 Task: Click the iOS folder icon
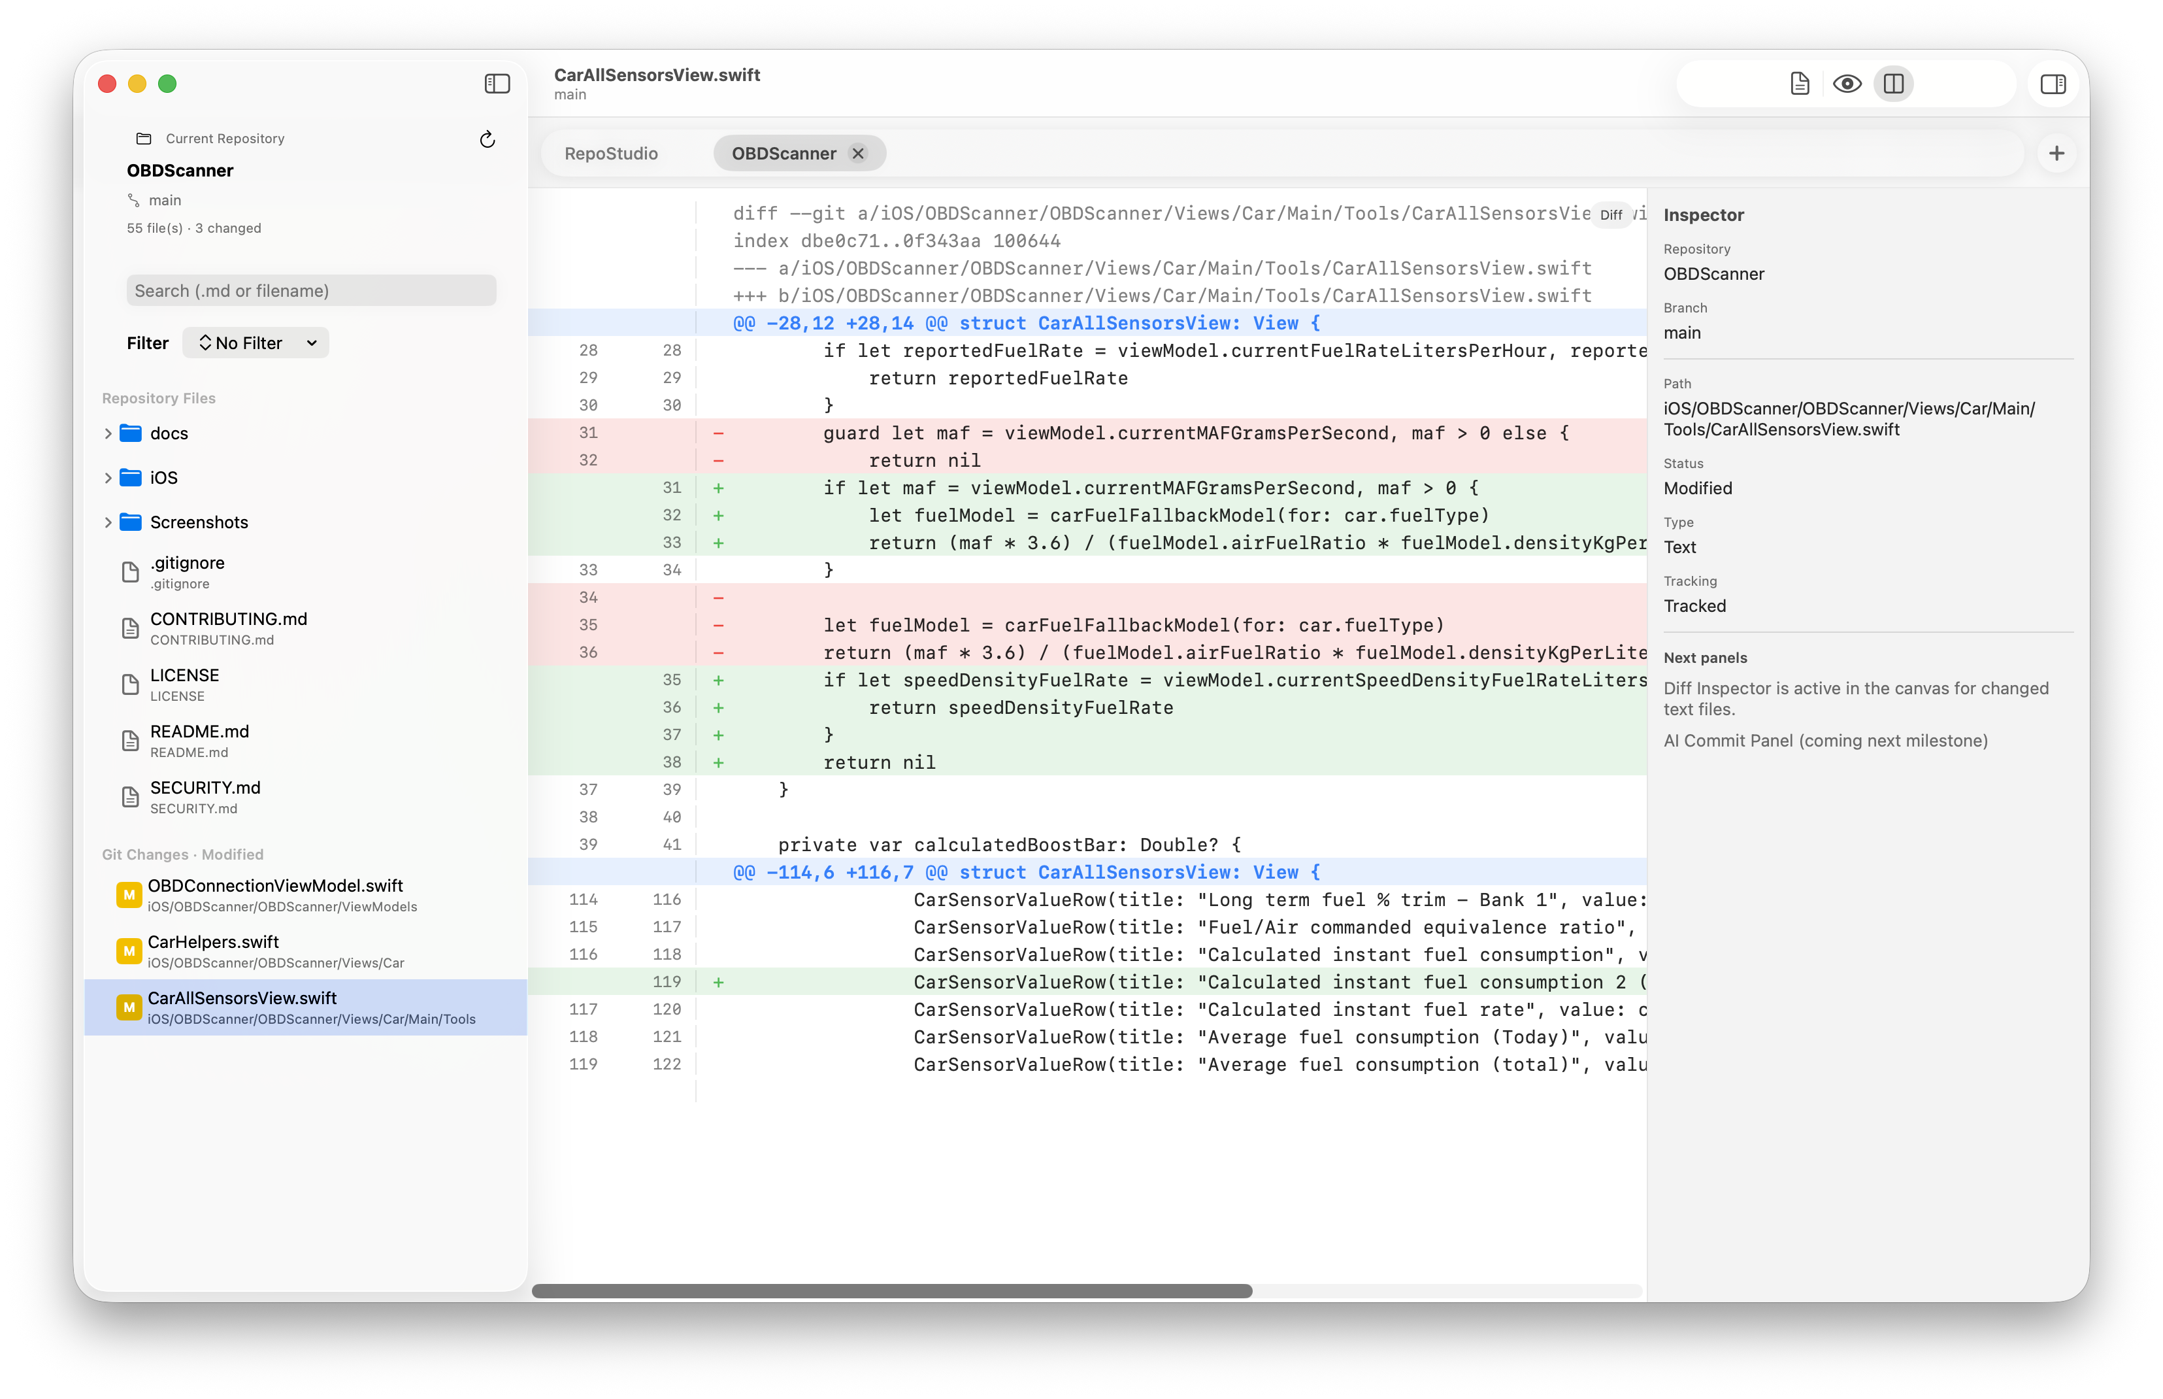[131, 478]
